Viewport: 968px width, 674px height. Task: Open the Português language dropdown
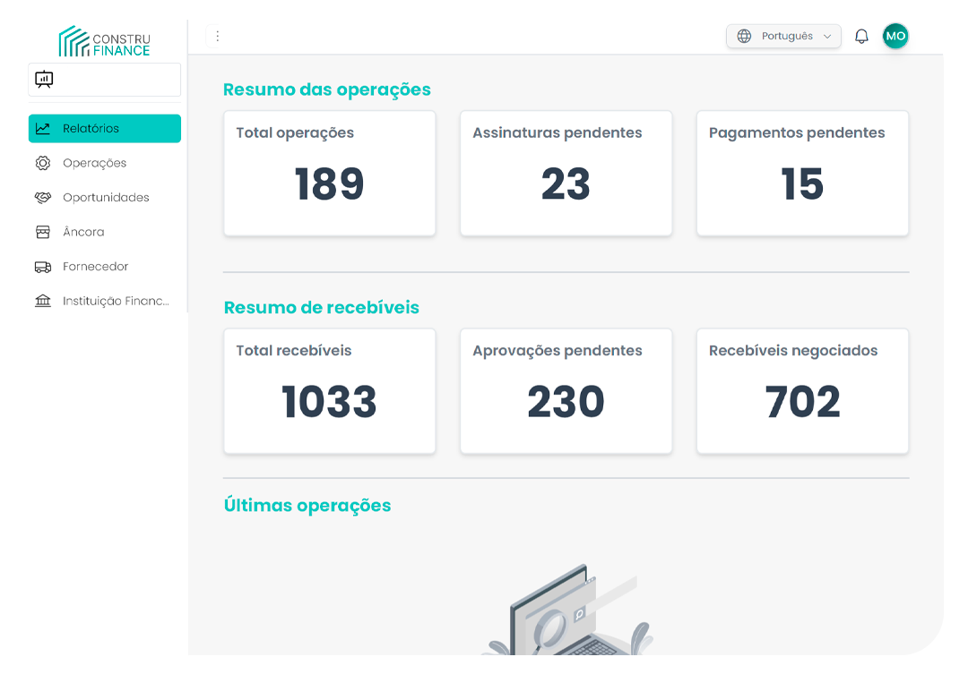[x=786, y=37]
